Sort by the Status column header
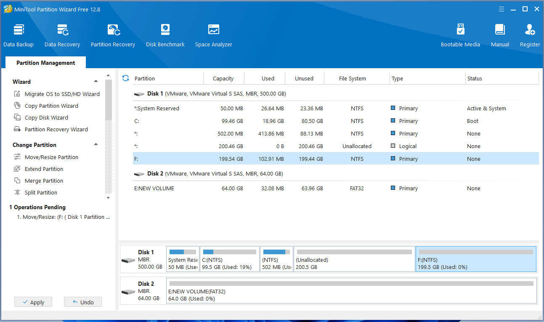544x322 pixels. 502,78
